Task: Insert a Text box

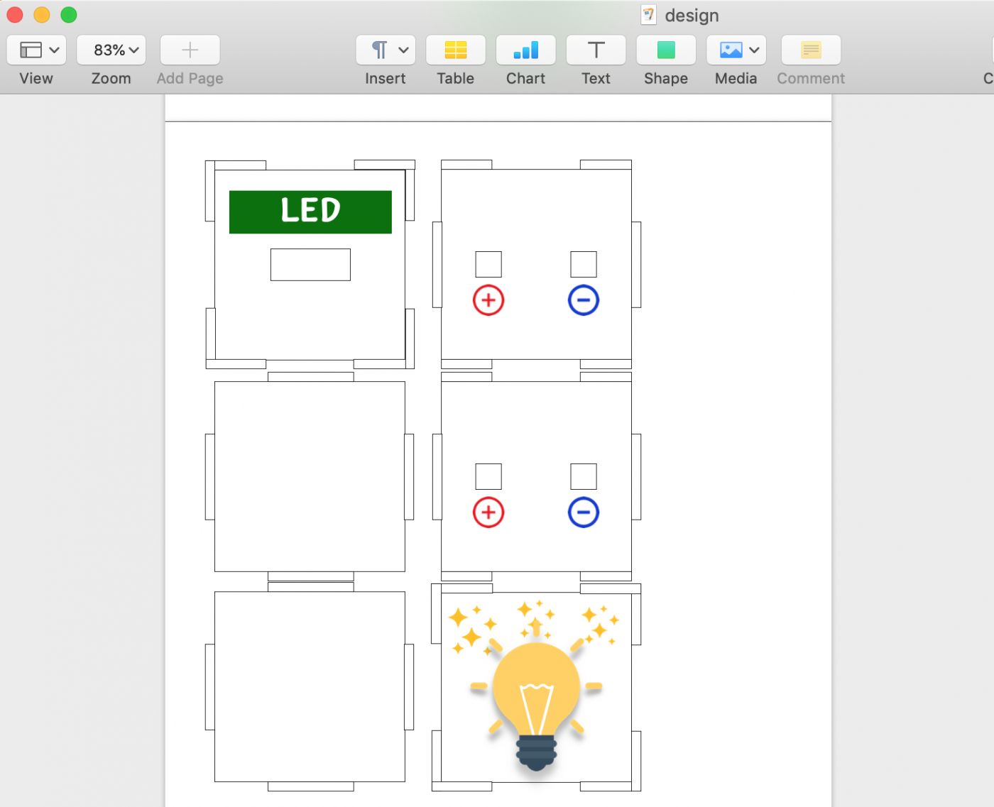Action: tap(596, 50)
